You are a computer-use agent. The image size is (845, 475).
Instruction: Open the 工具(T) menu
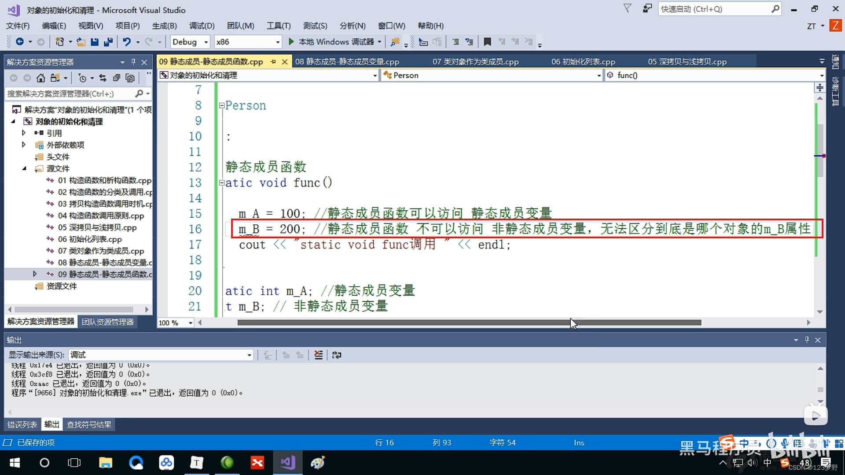279,26
